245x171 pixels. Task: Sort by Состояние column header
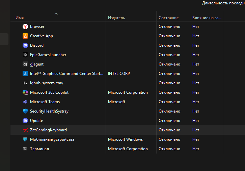click(x=168, y=18)
